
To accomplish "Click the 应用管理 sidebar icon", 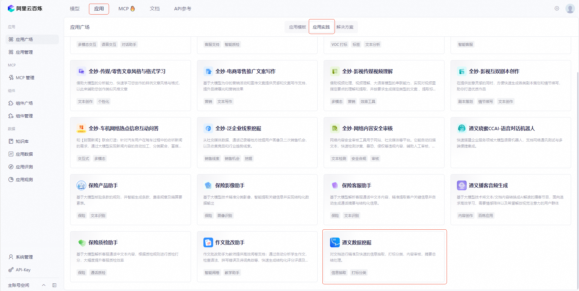I will click(11, 52).
